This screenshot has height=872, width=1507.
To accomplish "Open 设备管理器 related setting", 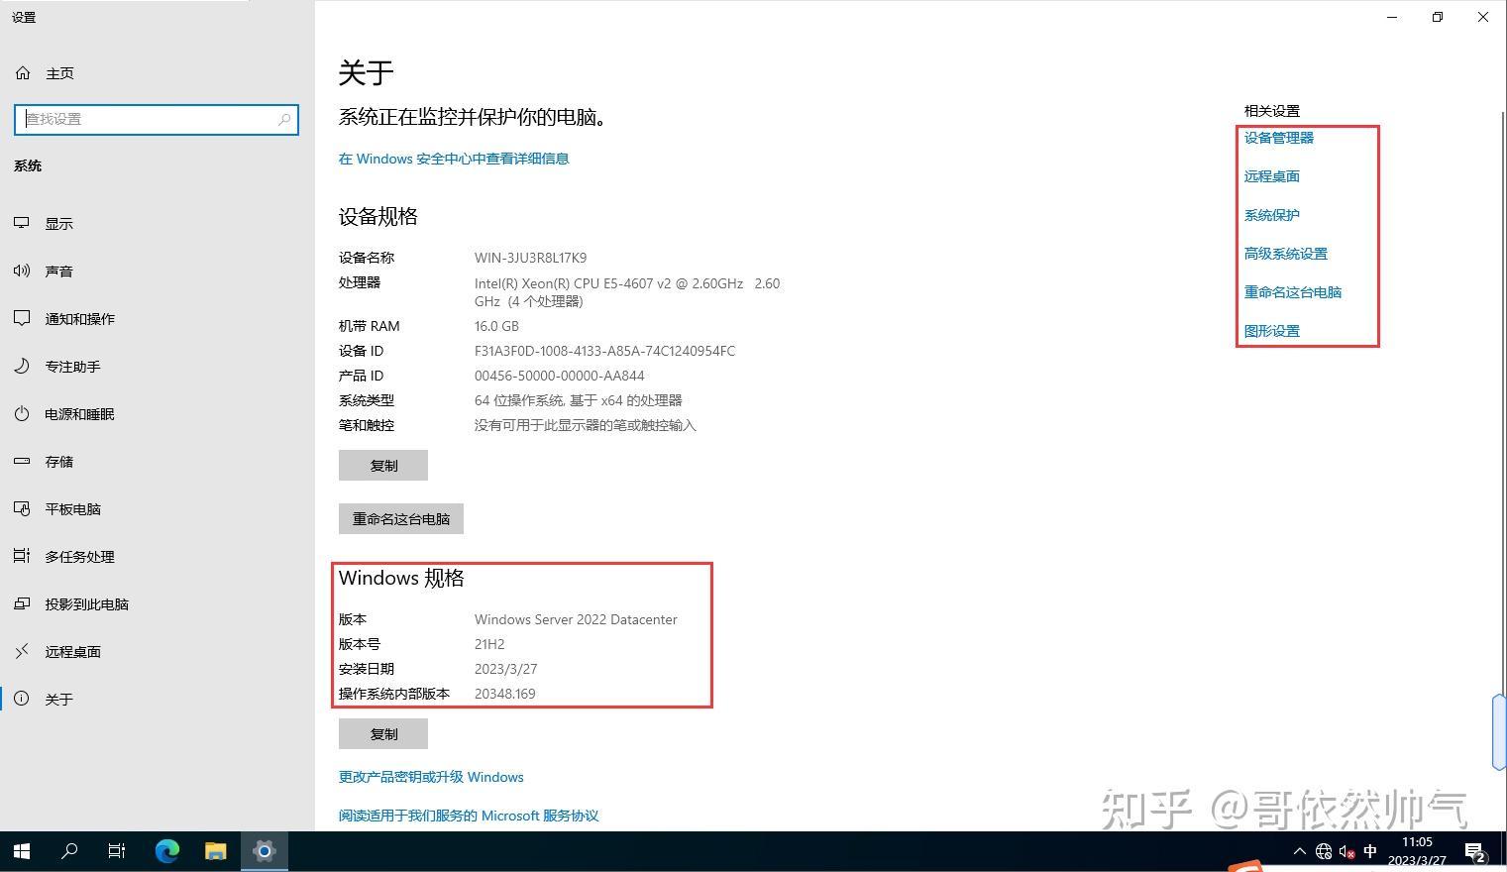I will 1279,138.
